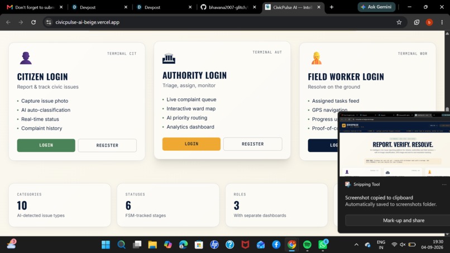Open the Windows Start menu
This screenshot has height=253, width=450.
click(106, 245)
